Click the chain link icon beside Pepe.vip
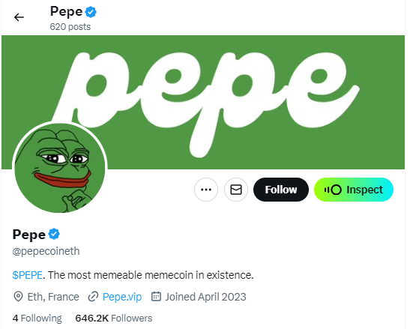The width and height of the screenshot is (416, 329). [x=93, y=297]
